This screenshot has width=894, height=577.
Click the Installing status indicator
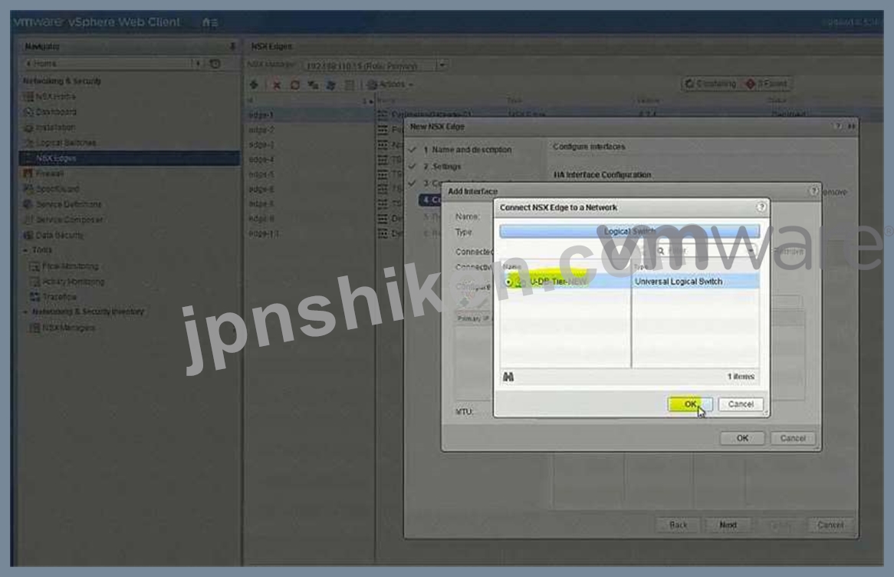711,84
